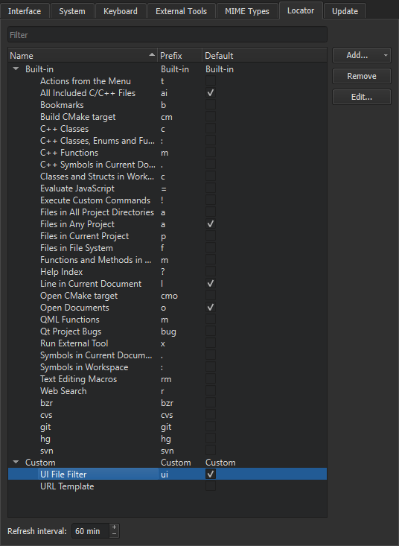Select the Open CMake target row
The height and width of the screenshot is (546, 399).
[x=167, y=296]
